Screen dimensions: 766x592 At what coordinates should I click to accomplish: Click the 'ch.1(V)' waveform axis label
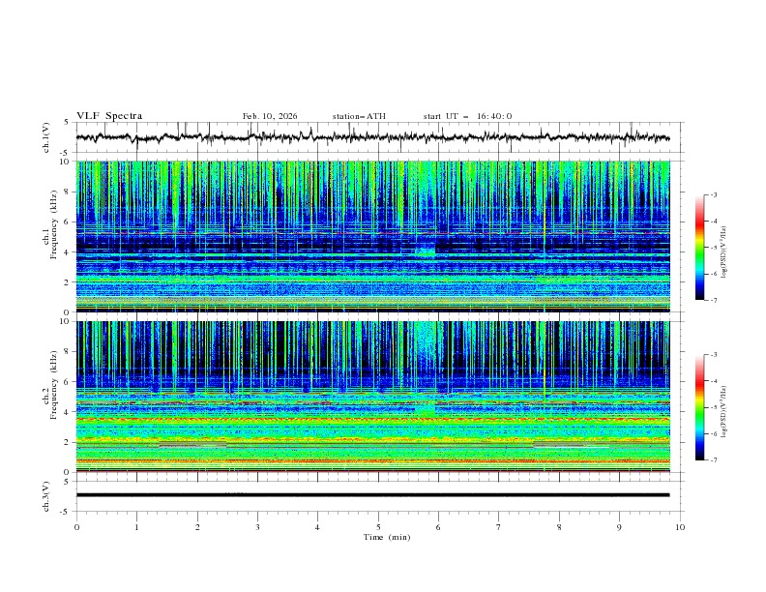point(46,137)
